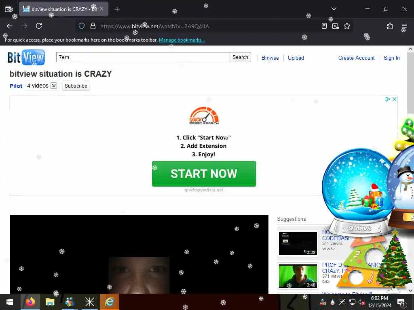The width and height of the screenshot is (414, 310).
Task: Open suggested video titled CODEBASE
Action: coord(337,238)
